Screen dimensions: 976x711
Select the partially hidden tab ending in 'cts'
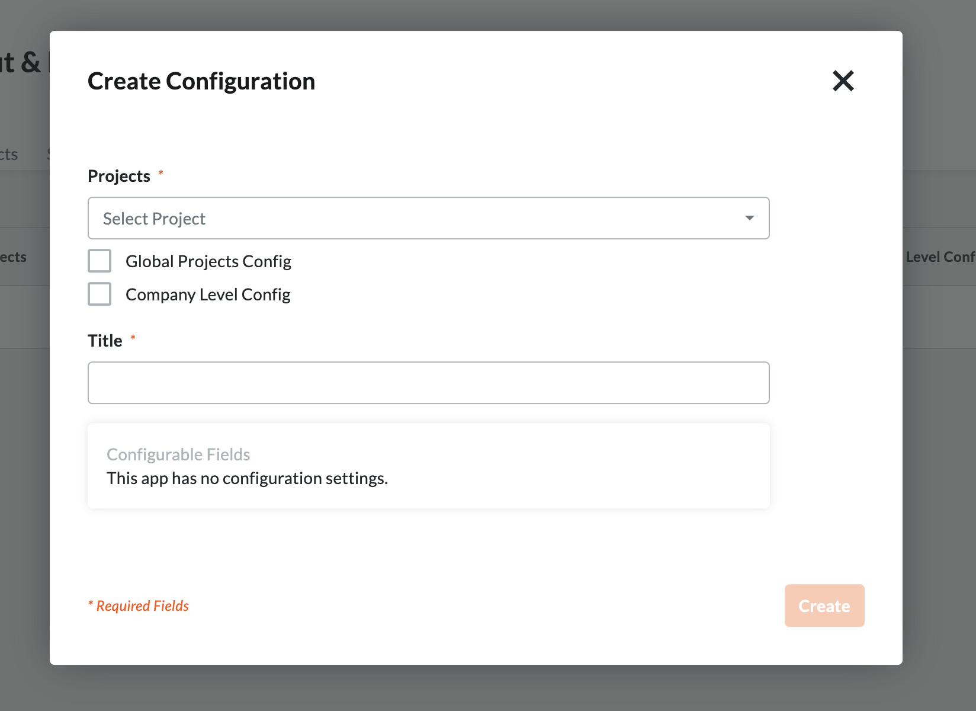coord(9,155)
